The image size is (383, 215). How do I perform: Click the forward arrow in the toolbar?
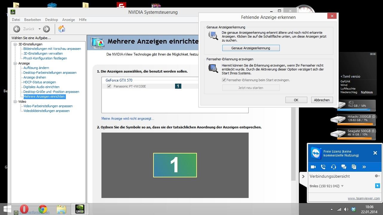46,29
